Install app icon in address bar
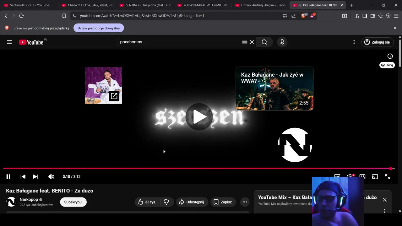This screenshot has width=402, height=226. [x=285, y=16]
